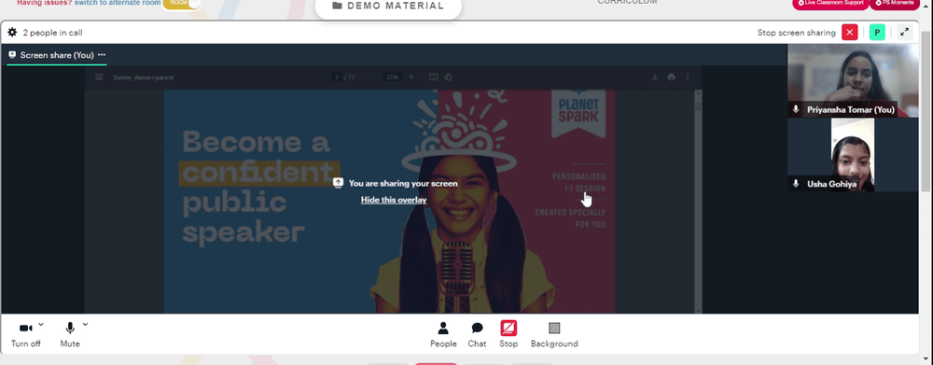Download the PDF document
933x365 pixels.
tap(655, 77)
